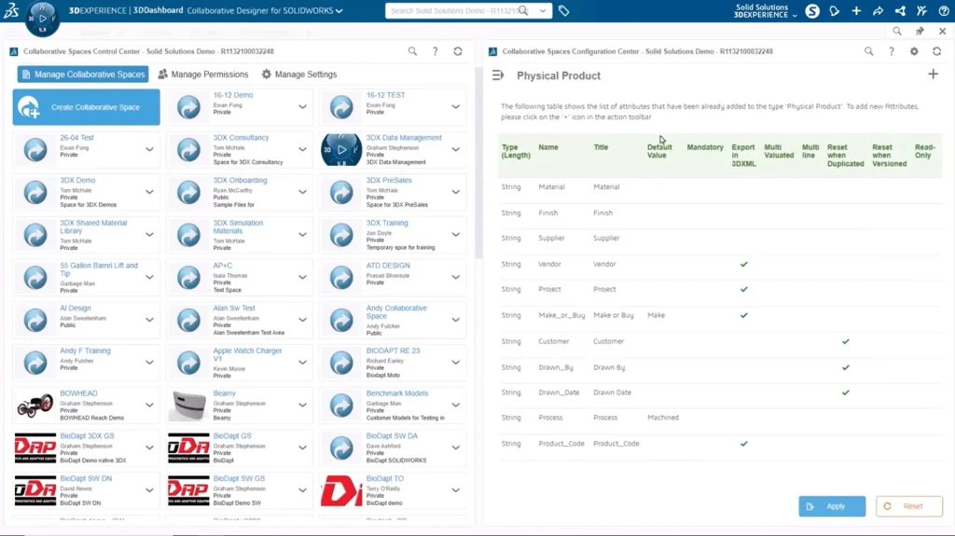Open settings gear in Configuration Center
This screenshot has height=536, width=955.
(914, 52)
